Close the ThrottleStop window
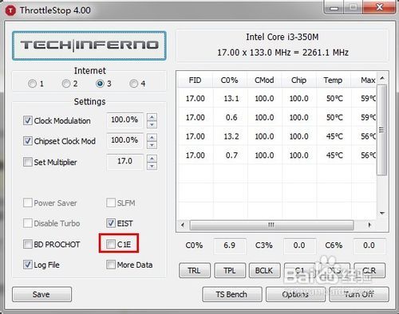Image resolution: width=399 pixels, height=314 pixels. pyautogui.click(x=379, y=7)
